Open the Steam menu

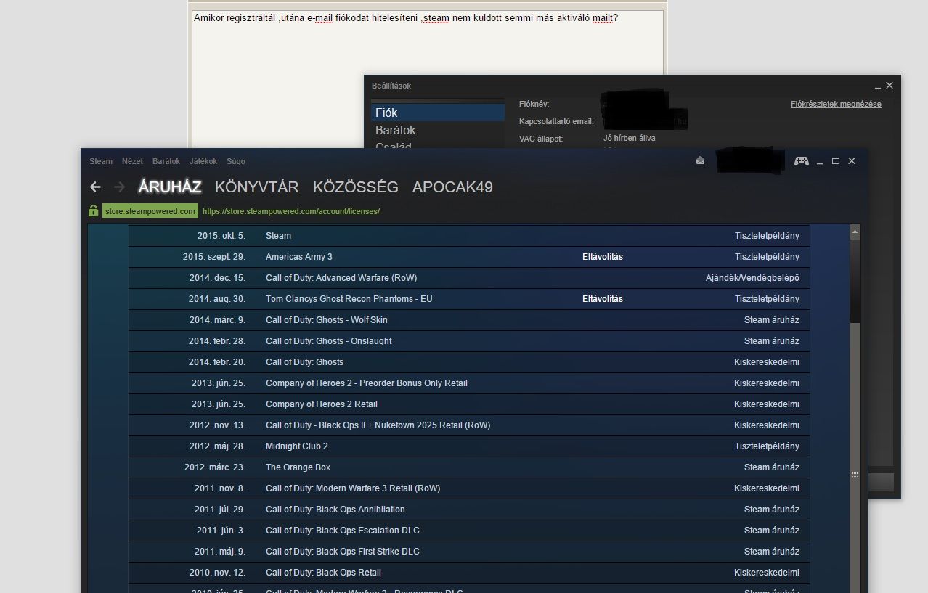point(101,161)
